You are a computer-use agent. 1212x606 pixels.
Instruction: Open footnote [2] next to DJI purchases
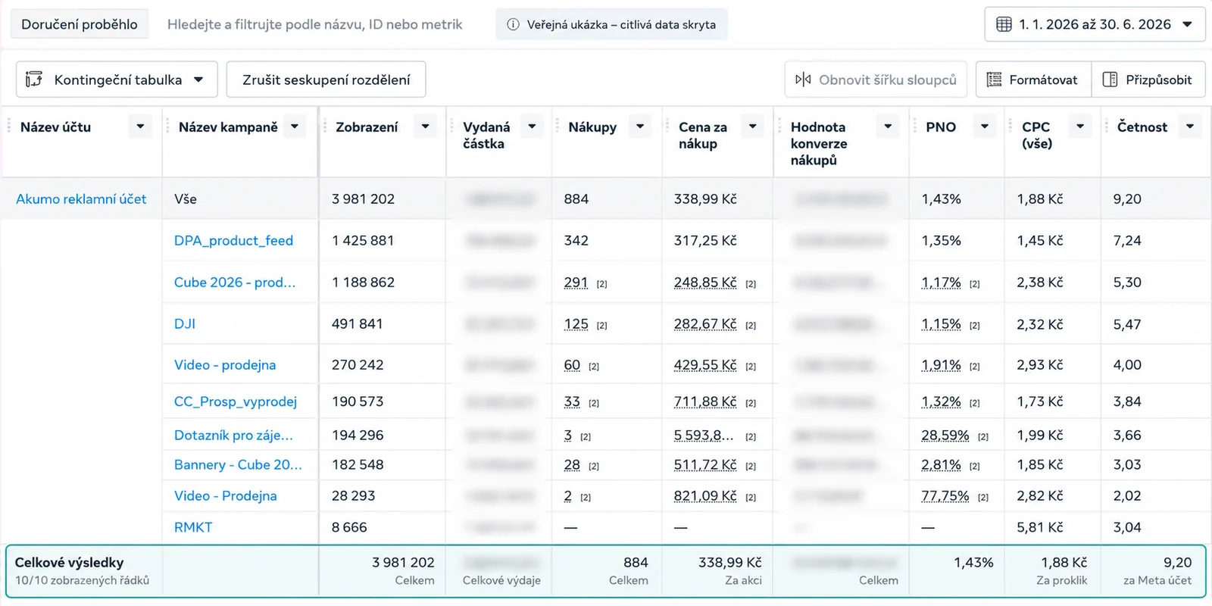pos(601,326)
